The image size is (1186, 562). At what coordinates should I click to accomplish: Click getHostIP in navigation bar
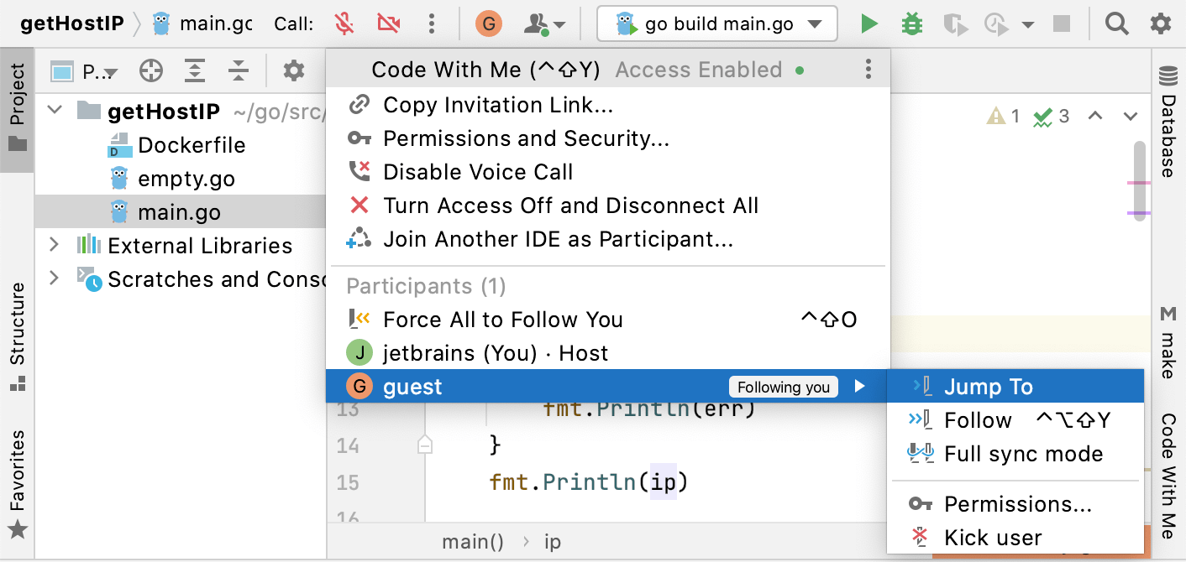71,23
